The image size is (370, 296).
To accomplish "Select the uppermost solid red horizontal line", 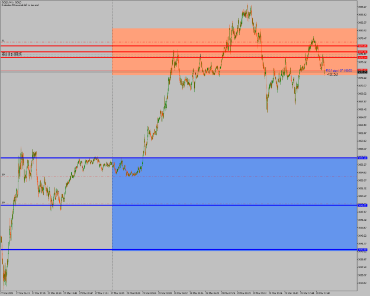I will pos(179,46).
